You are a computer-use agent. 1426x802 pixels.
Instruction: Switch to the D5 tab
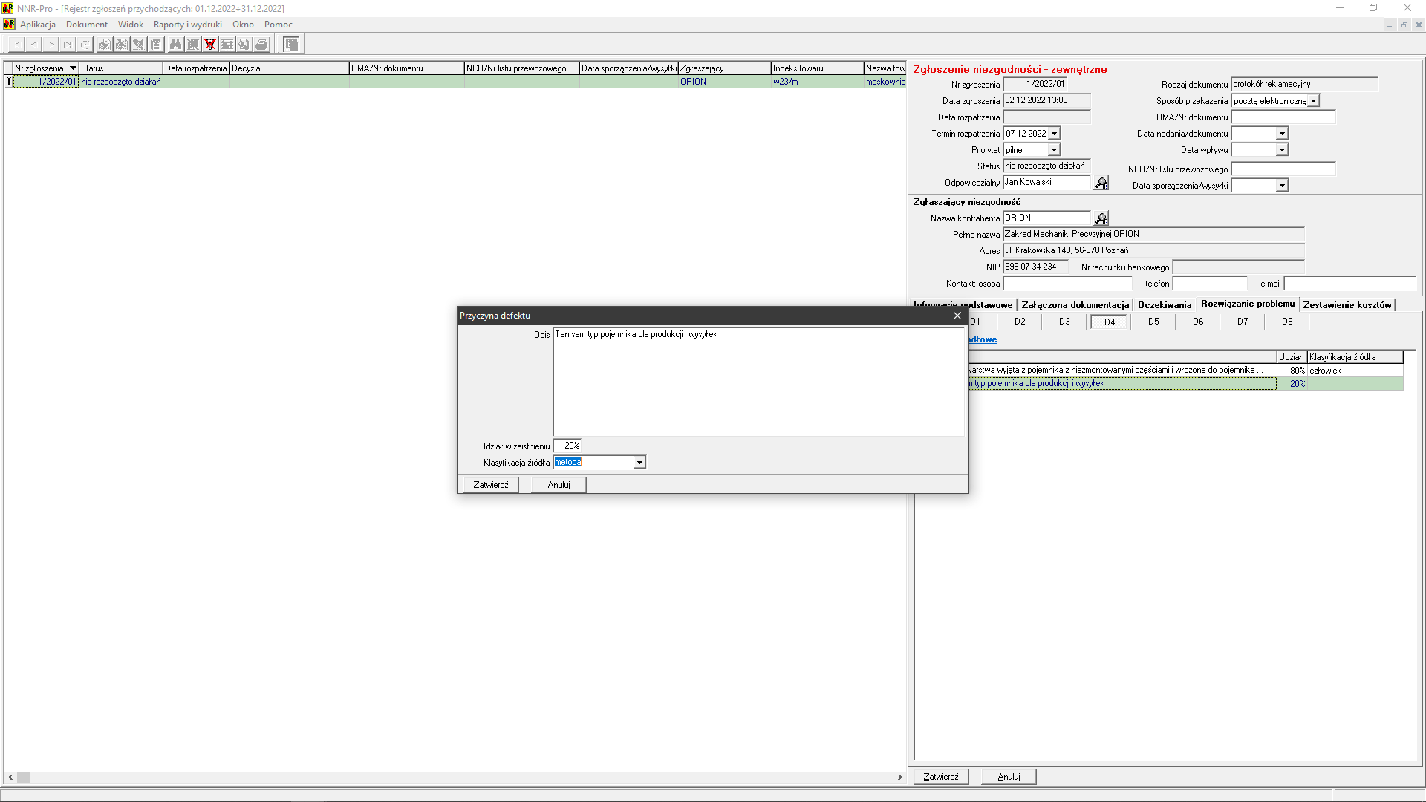tap(1153, 322)
